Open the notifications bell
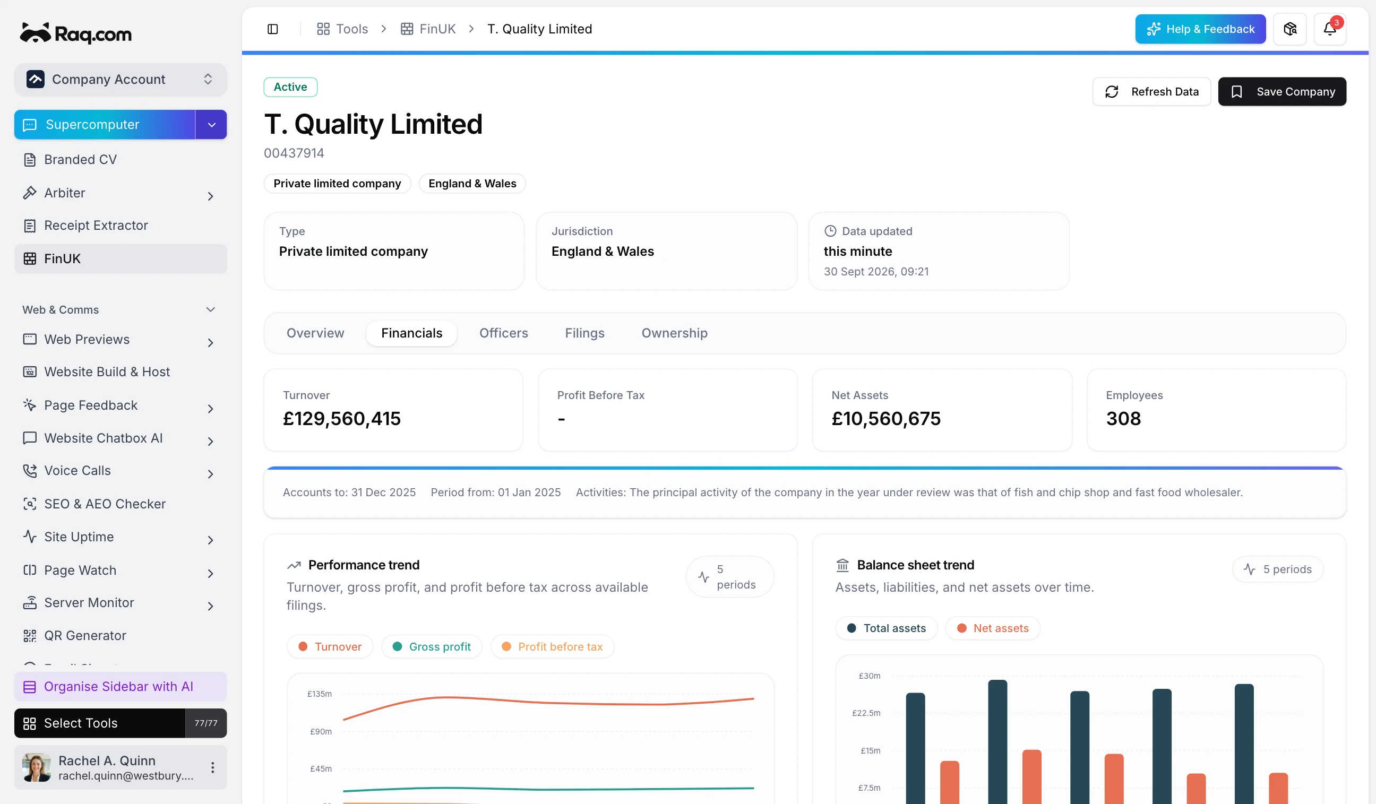1376x804 pixels. pos(1330,29)
